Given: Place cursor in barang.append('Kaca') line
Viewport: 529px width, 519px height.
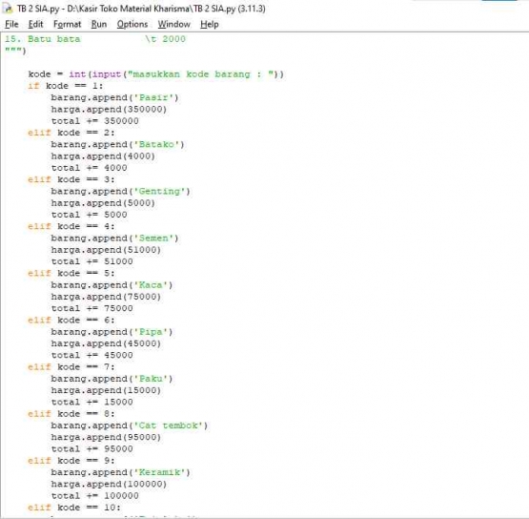Looking at the screenshot, I should 112,285.
